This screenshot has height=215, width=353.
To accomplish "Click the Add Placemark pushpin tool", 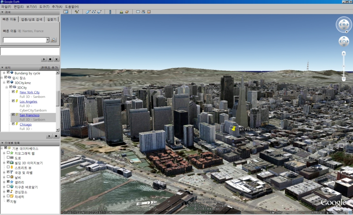I will [x=77, y=12].
